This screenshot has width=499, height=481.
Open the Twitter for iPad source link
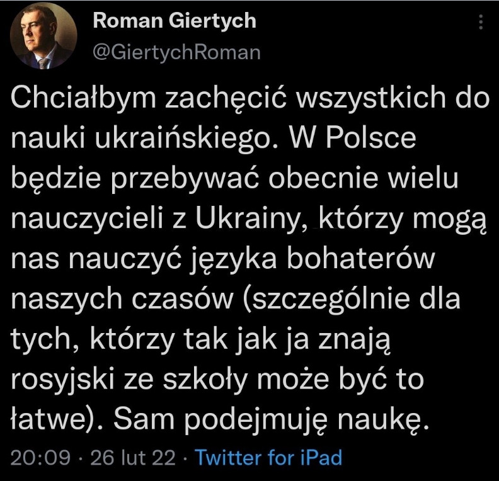pyautogui.click(x=269, y=457)
